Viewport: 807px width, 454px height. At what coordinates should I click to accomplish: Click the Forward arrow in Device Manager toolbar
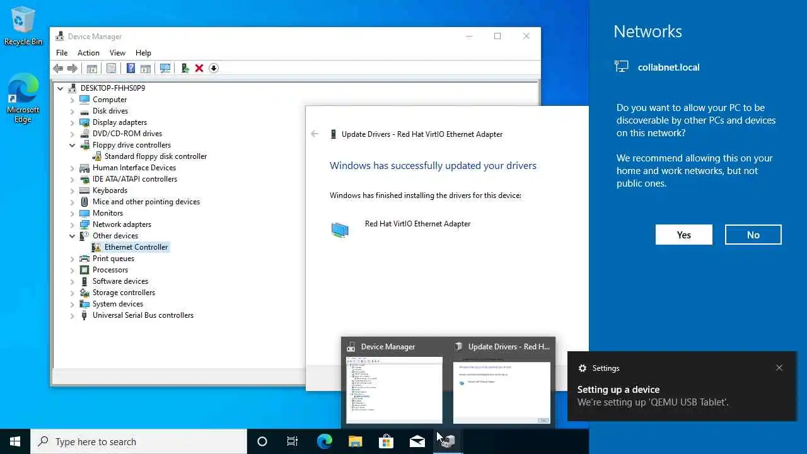point(73,68)
